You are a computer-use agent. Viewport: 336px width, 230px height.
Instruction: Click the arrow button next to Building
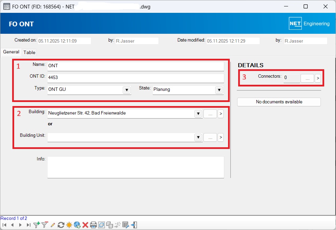pyautogui.click(x=220, y=114)
